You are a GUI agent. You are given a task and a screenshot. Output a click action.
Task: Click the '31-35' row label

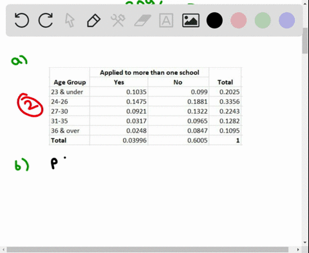59,121
